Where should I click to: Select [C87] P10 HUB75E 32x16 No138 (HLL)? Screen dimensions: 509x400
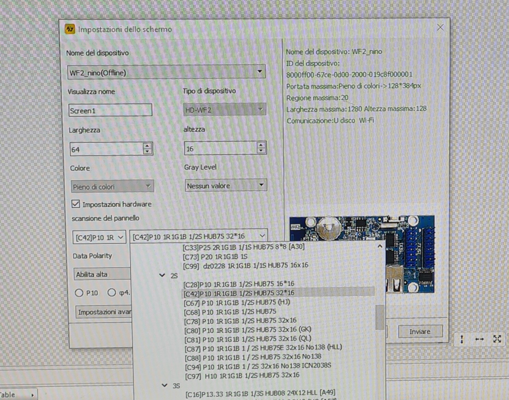(263, 348)
